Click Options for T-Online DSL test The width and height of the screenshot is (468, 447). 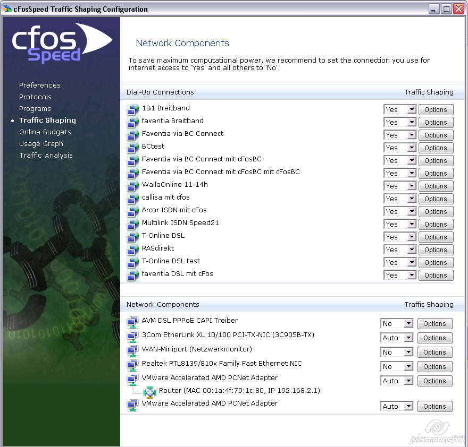pyautogui.click(x=436, y=263)
